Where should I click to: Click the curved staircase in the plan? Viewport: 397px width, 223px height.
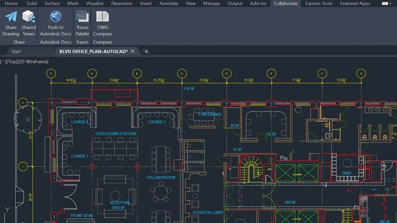251,169
